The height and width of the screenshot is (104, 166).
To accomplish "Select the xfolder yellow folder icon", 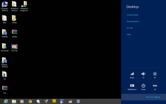I will coord(14,19).
